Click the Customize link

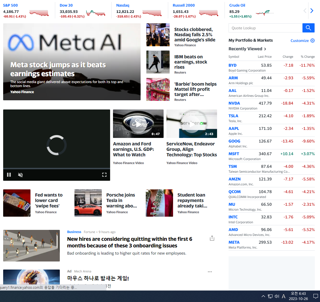pos(300,41)
